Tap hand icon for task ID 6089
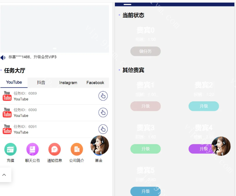Viewport: 236px width, 196px height. 103,96
